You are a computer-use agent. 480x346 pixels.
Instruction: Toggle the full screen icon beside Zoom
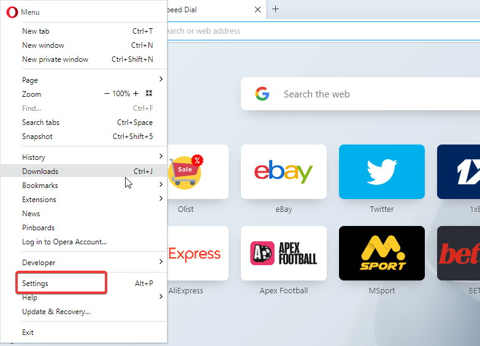click(x=149, y=93)
